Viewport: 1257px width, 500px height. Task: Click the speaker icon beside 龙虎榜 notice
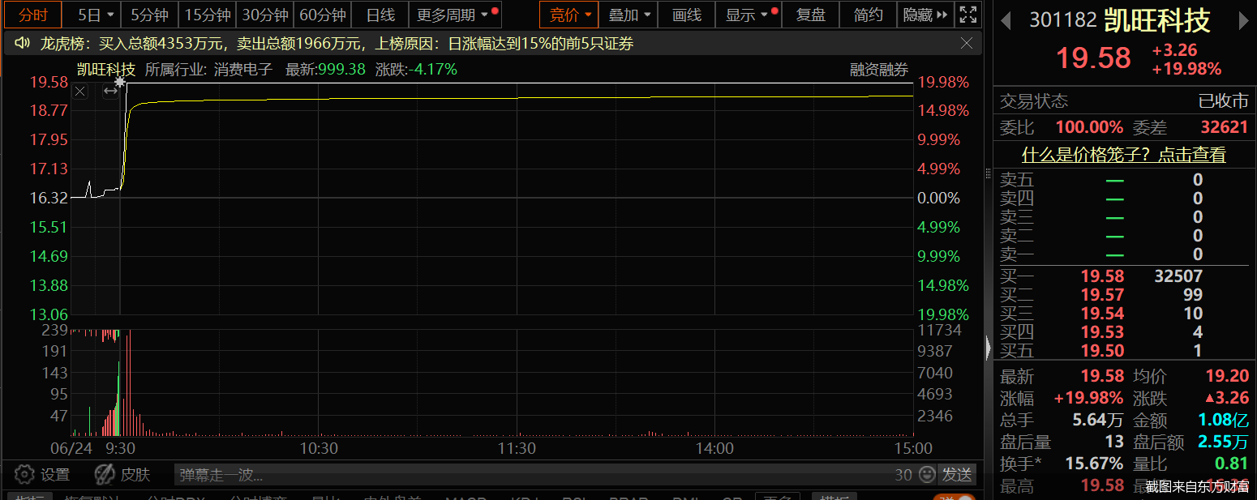coord(23,44)
